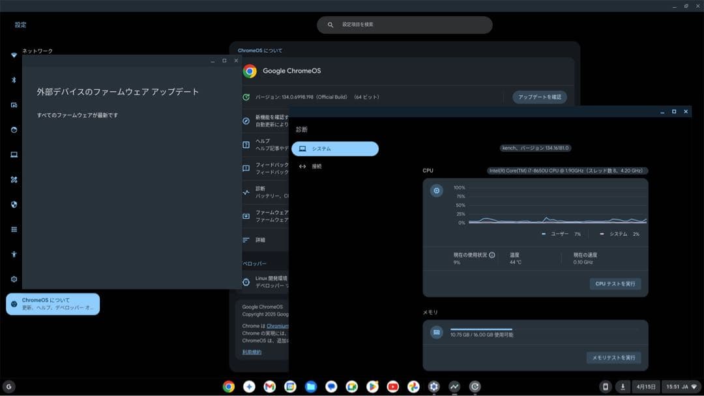704x396 pixels.
Task: Open the Play Store from the shelf
Action: click(x=373, y=386)
